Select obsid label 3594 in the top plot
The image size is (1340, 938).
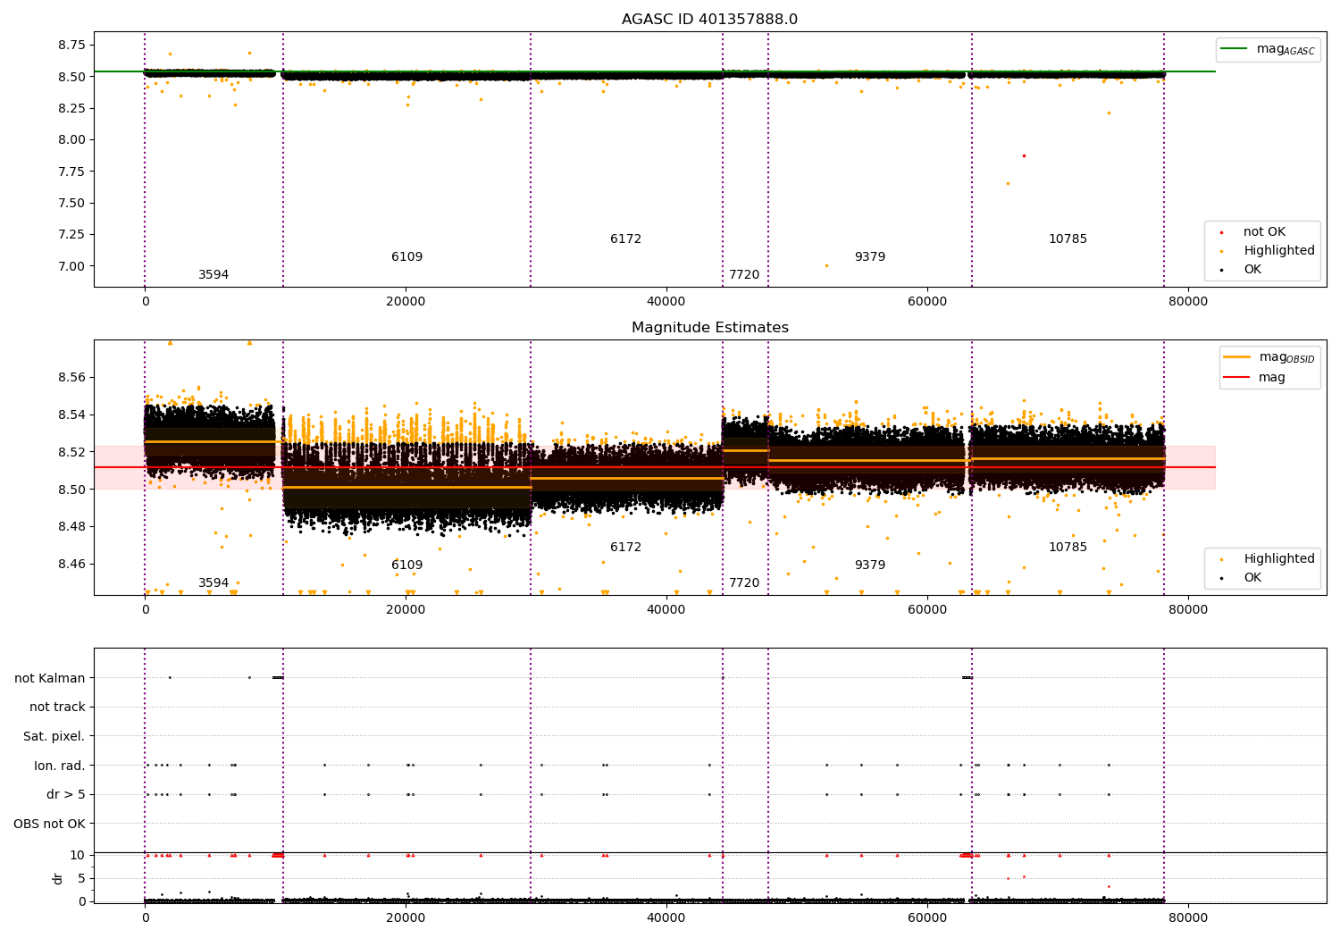214,274
